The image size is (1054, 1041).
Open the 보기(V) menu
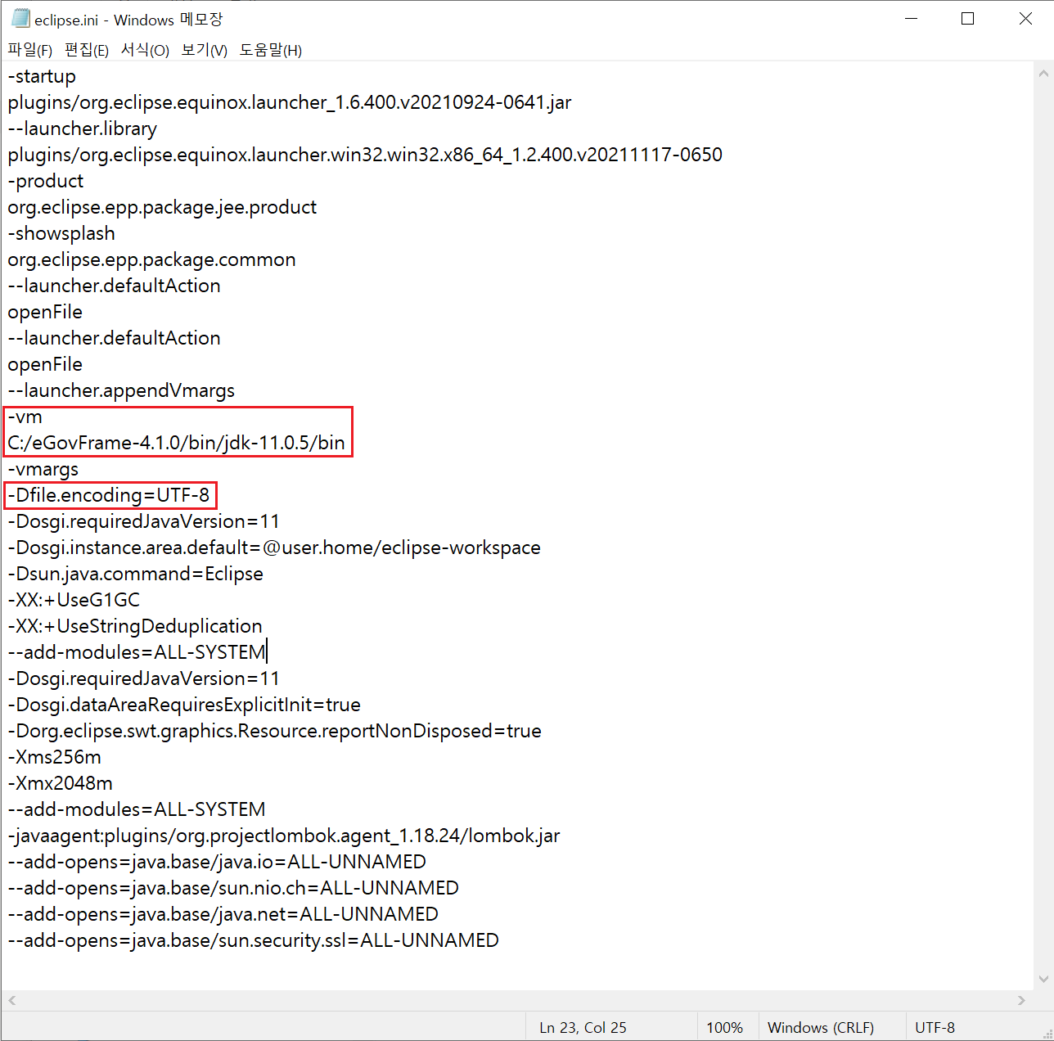point(204,51)
